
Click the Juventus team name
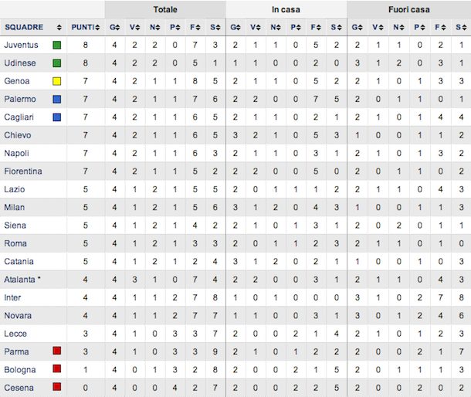tap(22, 45)
